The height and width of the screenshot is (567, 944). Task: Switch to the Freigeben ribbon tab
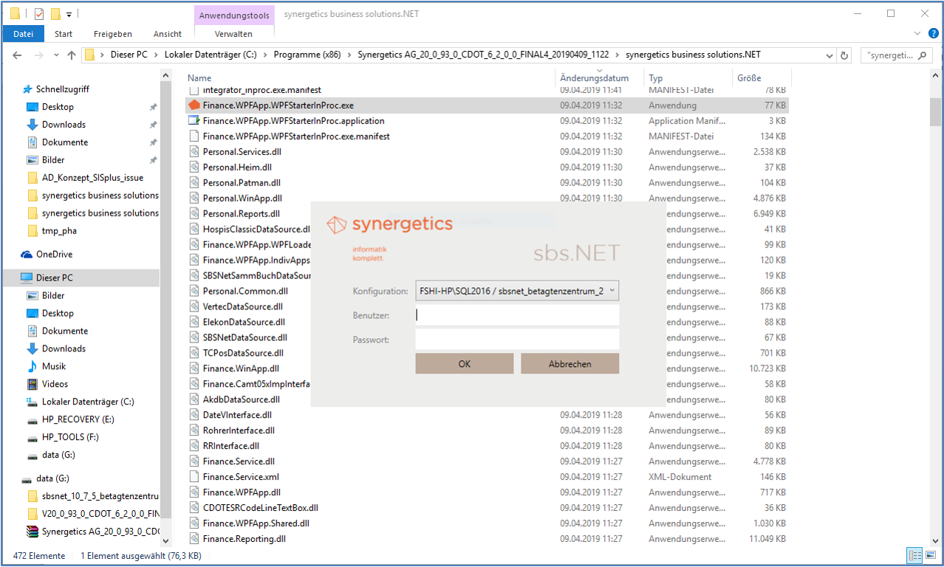113,34
